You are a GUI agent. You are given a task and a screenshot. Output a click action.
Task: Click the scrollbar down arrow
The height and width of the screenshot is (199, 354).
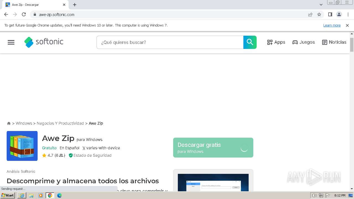[x=352, y=189]
